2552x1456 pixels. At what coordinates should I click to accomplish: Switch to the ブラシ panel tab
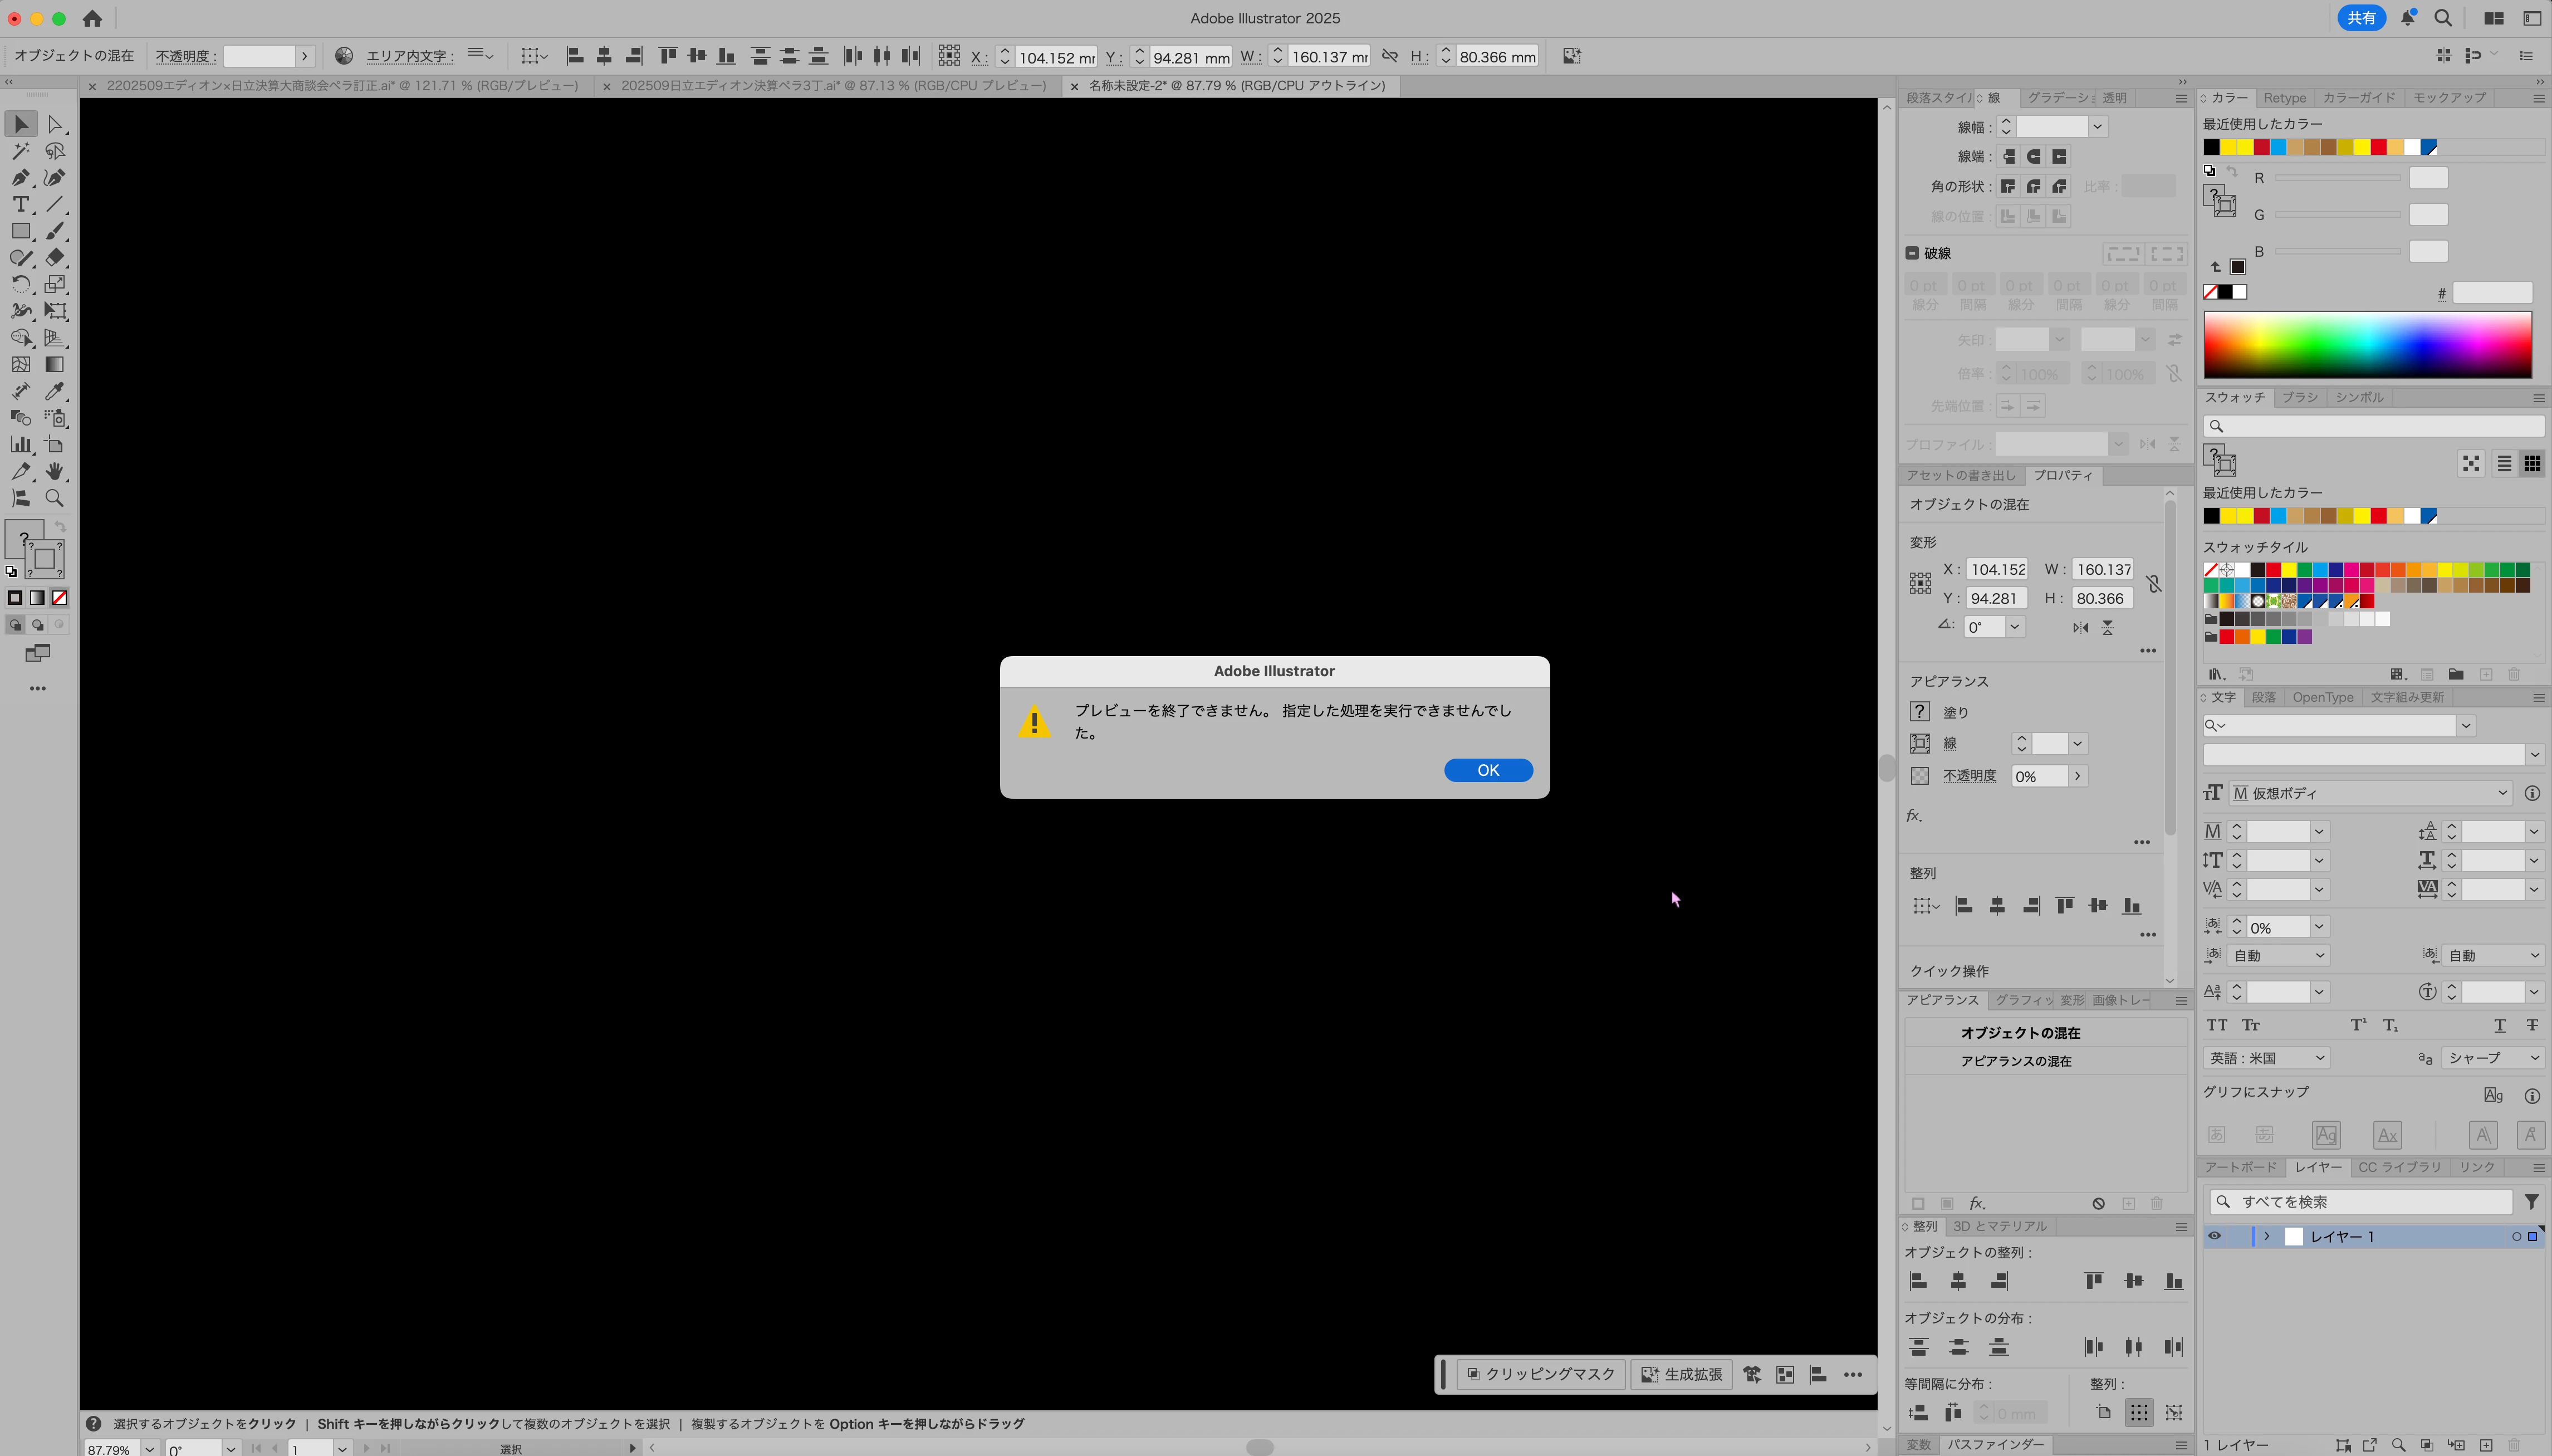tap(2300, 397)
